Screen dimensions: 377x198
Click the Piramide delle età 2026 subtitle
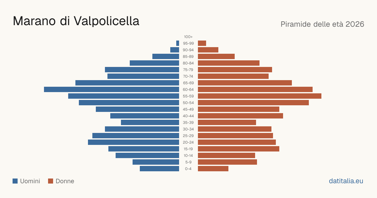point(322,24)
